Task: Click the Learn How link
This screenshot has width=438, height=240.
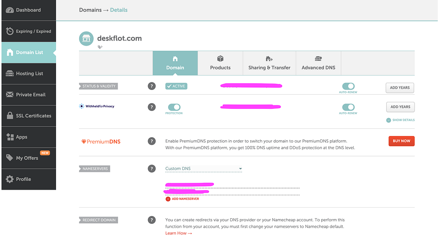Action: (x=178, y=233)
